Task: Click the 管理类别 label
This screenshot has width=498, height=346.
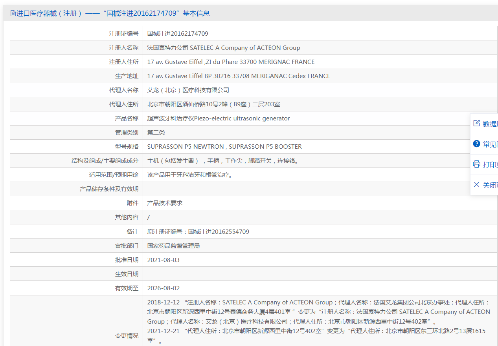Action: (x=127, y=133)
